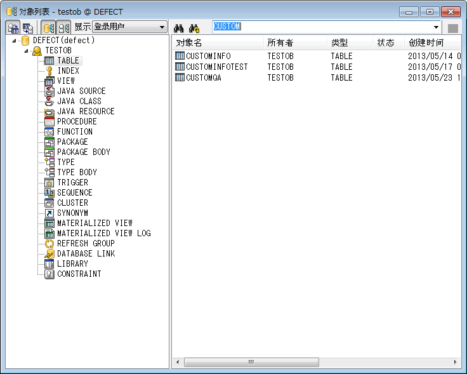Viewport: 467px width, 374px height.
Task: Select the TABLE node icon
Action: point(49,61)
